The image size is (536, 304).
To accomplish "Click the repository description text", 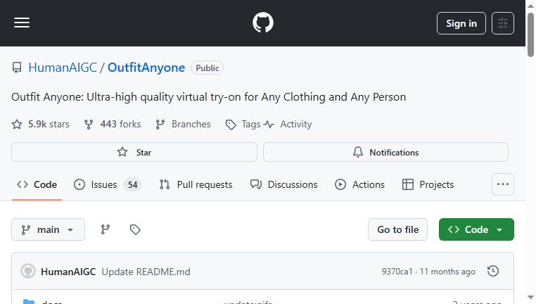I will point(208,97).
